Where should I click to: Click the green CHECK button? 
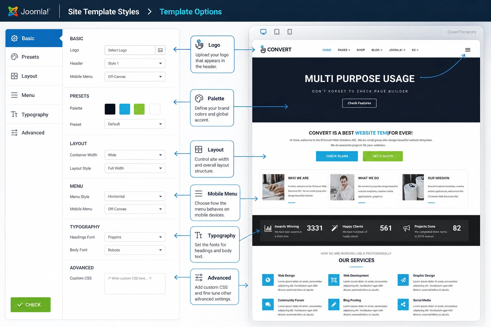click(30, 305)
